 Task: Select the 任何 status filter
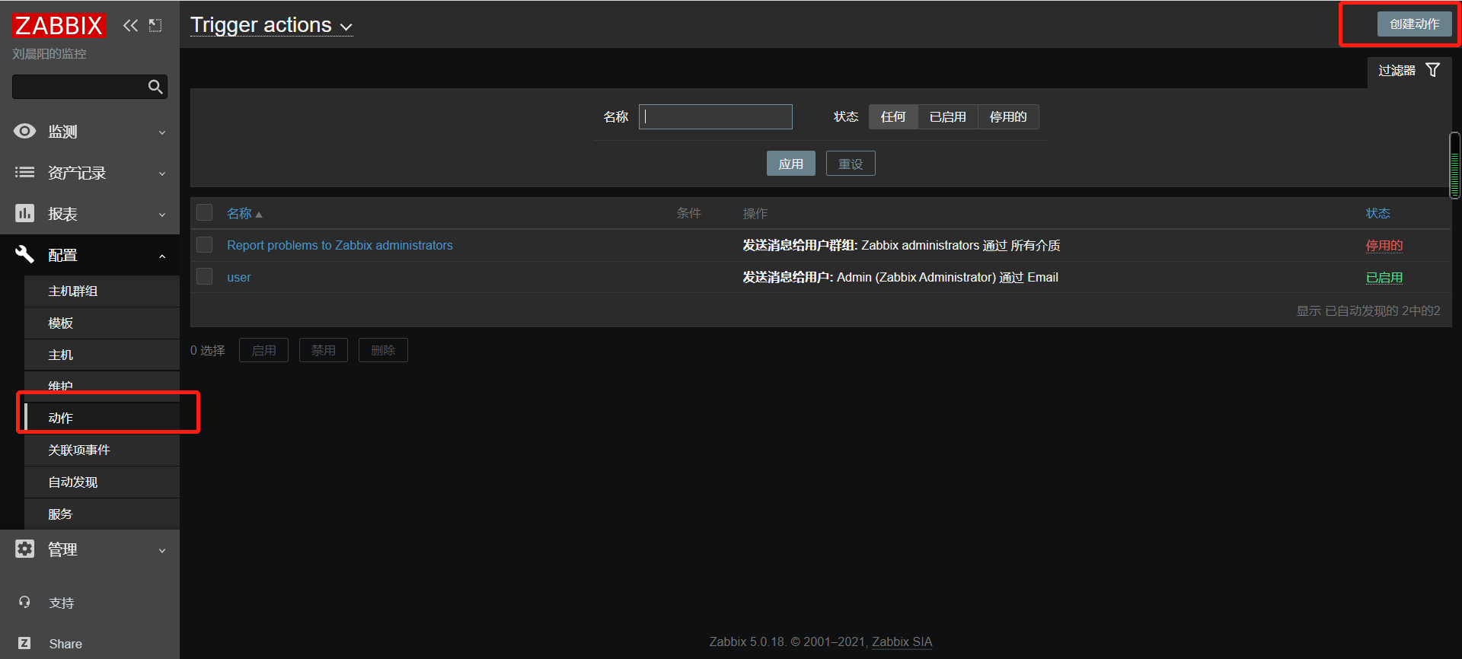click(x=893, y=116)
